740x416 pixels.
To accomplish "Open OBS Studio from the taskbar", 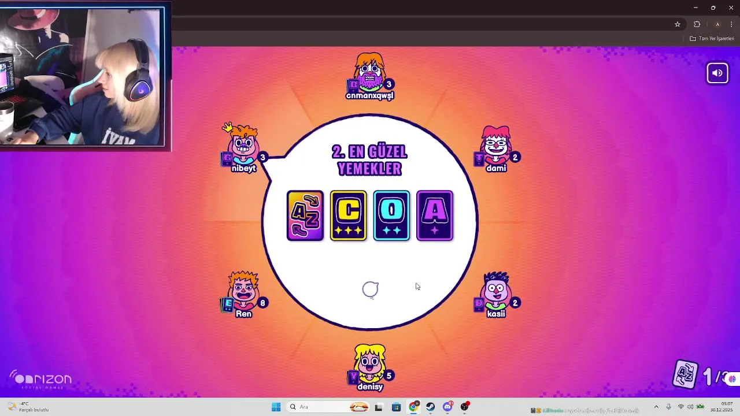I will click(x=465, y=407).
